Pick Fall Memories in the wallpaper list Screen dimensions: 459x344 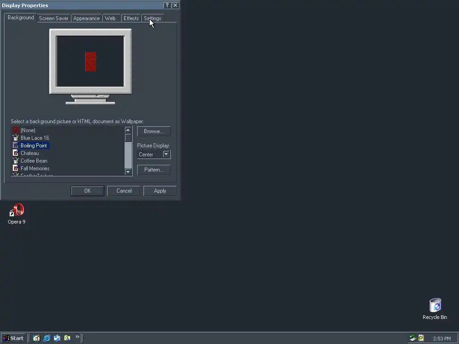tap(35, 168)
